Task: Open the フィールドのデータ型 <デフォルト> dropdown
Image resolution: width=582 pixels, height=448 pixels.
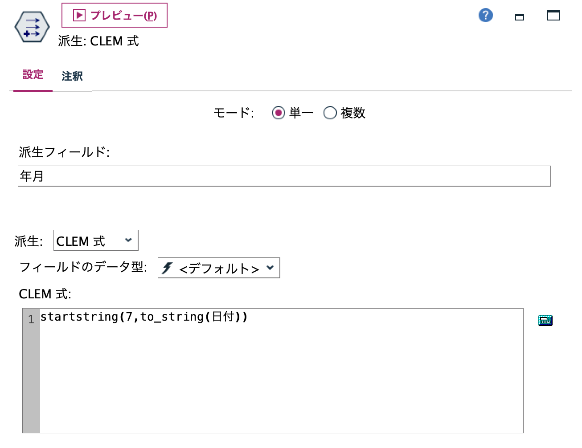Action: pyautogui.click(x=218, y=268)
